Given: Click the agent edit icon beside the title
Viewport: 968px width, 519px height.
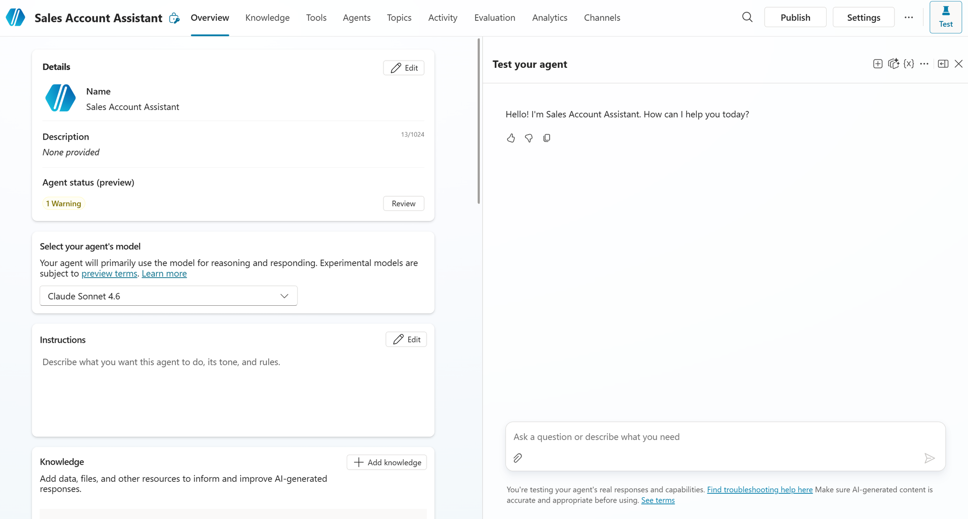Looking at the screenshot, I should point(174,18).
